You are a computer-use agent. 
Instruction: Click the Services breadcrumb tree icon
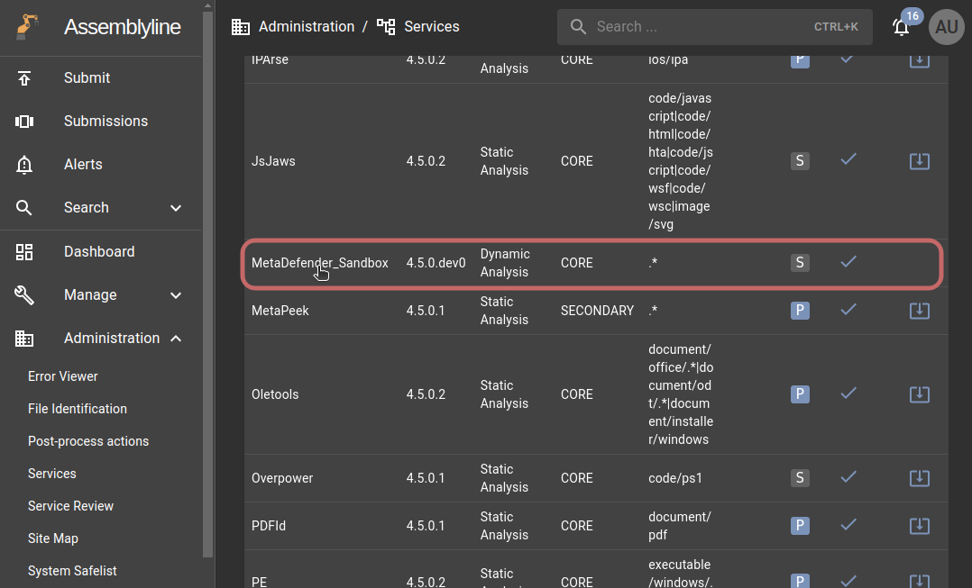(386, 27)
